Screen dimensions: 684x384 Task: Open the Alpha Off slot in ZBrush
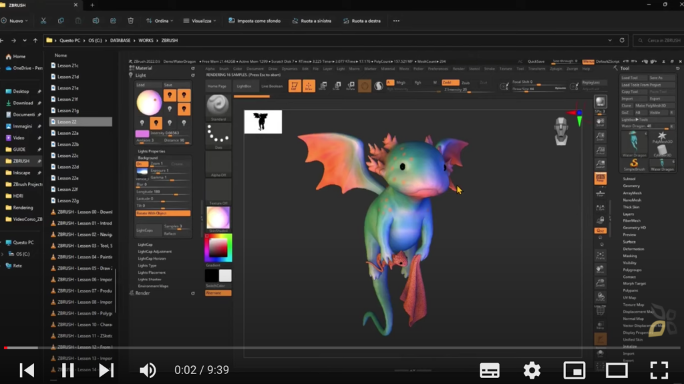tap(218, 164)
